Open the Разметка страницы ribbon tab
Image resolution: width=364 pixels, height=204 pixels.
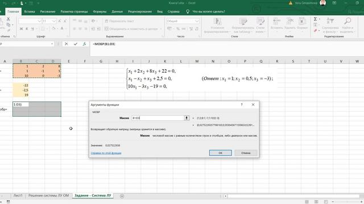tap(74, 11)
